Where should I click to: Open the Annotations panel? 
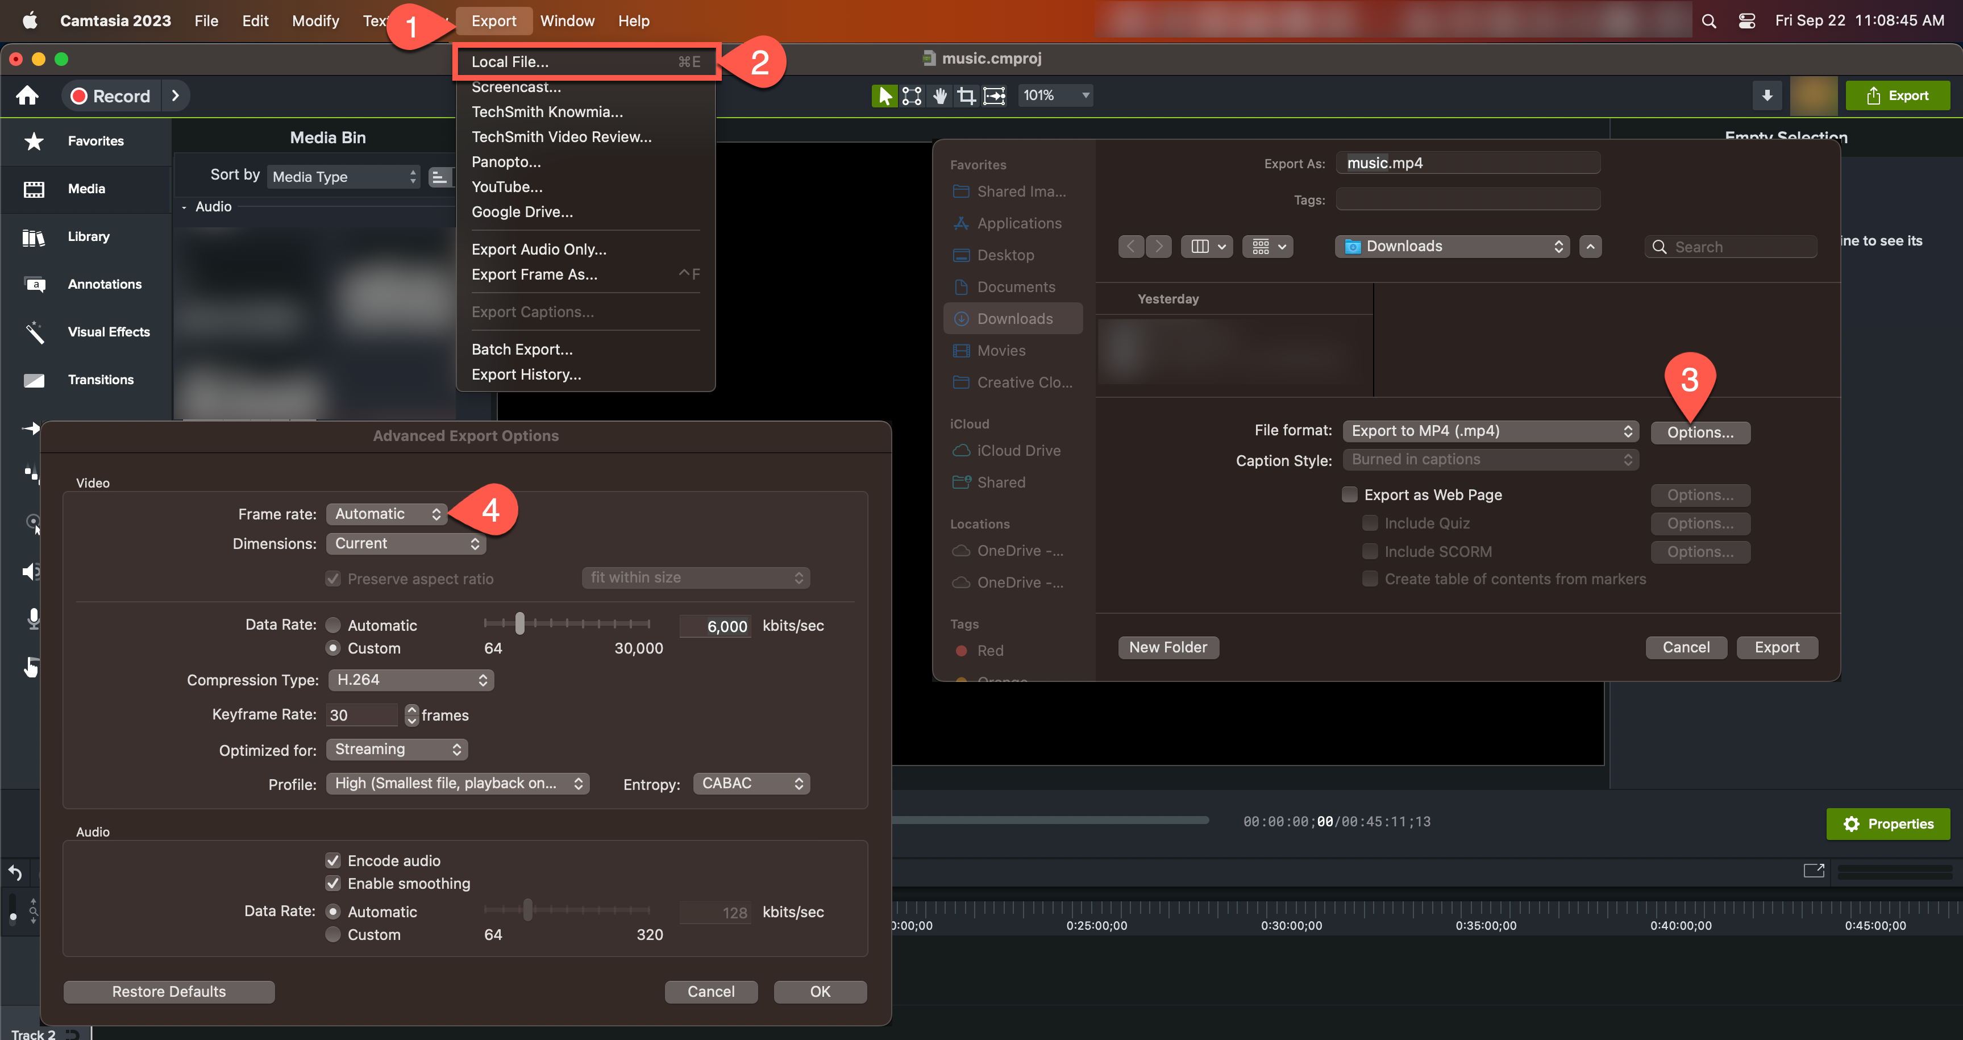pos(103,284)
